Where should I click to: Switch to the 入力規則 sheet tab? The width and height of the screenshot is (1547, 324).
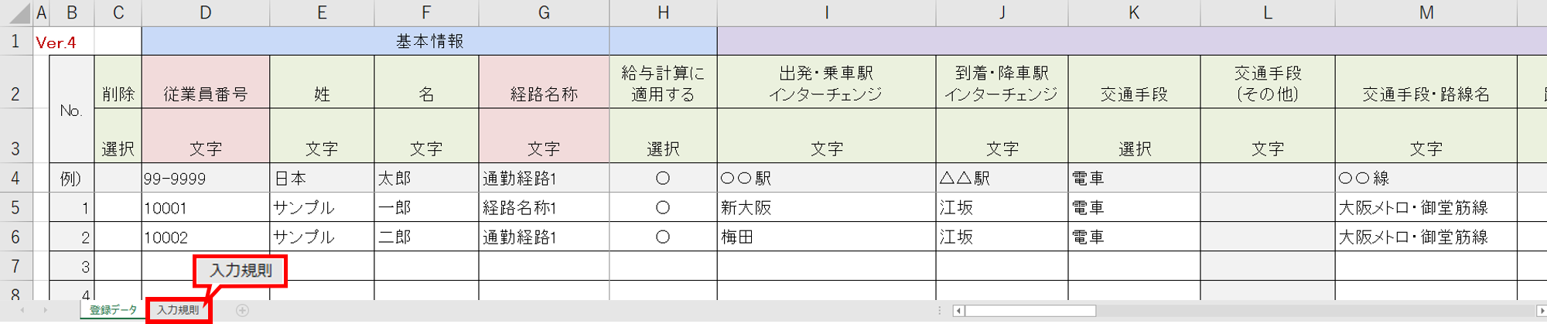click(178, 310)
